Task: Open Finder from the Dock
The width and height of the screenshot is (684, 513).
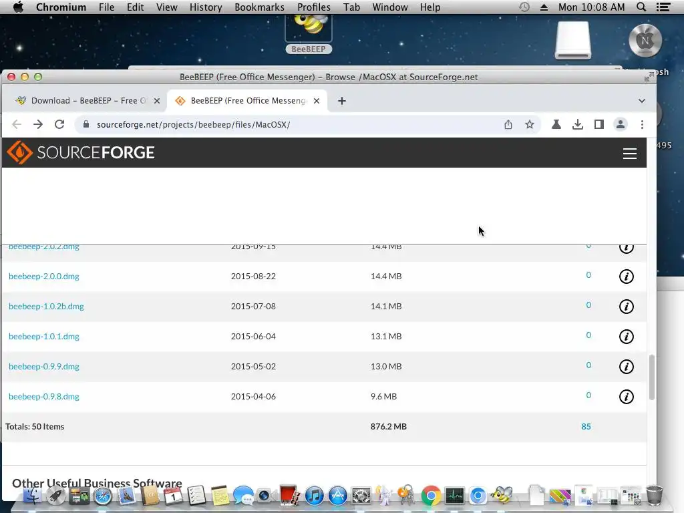Action: click(32, 495)
